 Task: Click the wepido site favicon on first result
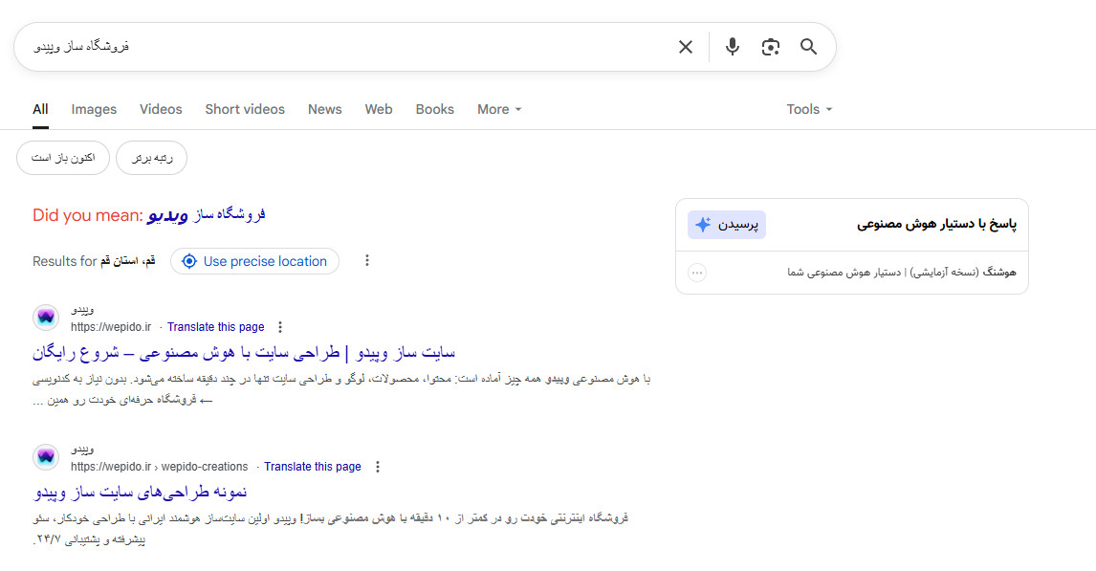46,317
